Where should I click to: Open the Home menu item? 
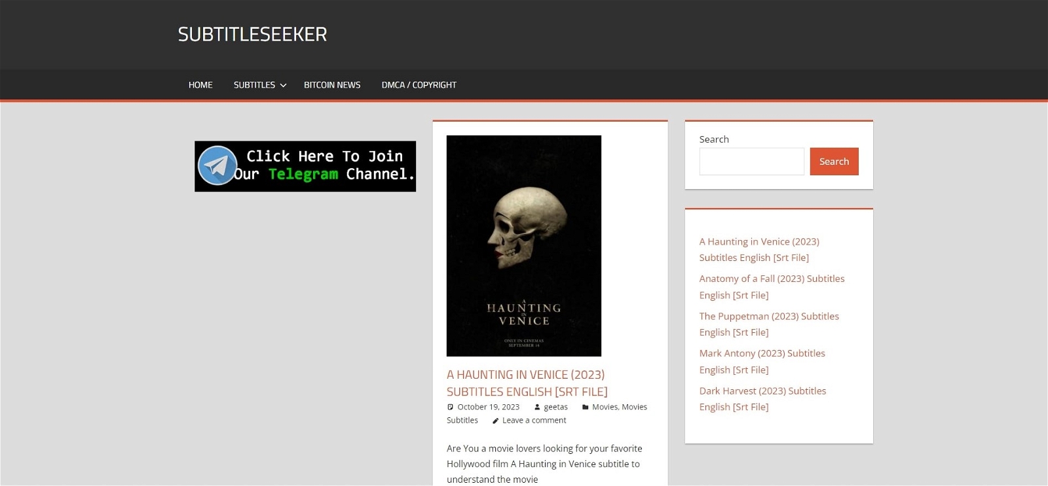[x=200, y=85]
